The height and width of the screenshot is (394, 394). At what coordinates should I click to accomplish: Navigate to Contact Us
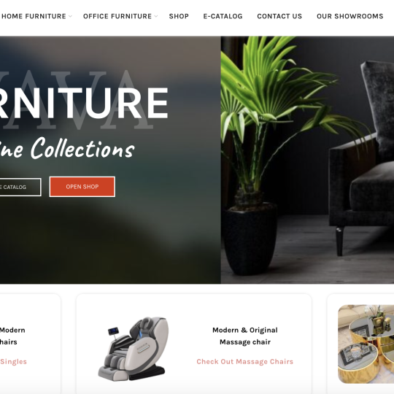pyautogui.click(x=279, y=16)
